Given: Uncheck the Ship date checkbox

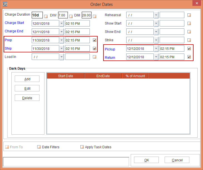Looking at the screenshot, I should (95, 48).
